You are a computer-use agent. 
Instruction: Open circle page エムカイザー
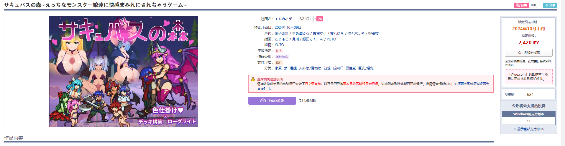(285, 19)
